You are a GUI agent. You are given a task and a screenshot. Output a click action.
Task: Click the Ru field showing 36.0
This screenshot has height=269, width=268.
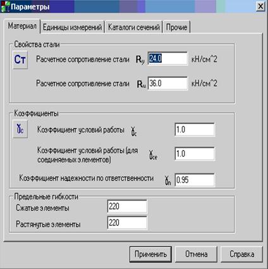point(167,84)
